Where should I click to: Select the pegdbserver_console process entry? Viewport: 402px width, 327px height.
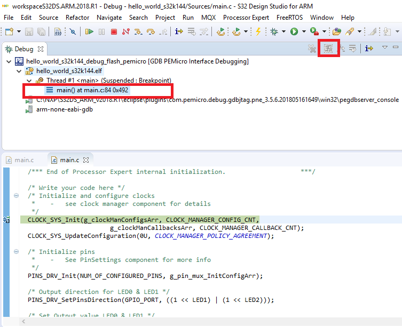tap(212, 100)
